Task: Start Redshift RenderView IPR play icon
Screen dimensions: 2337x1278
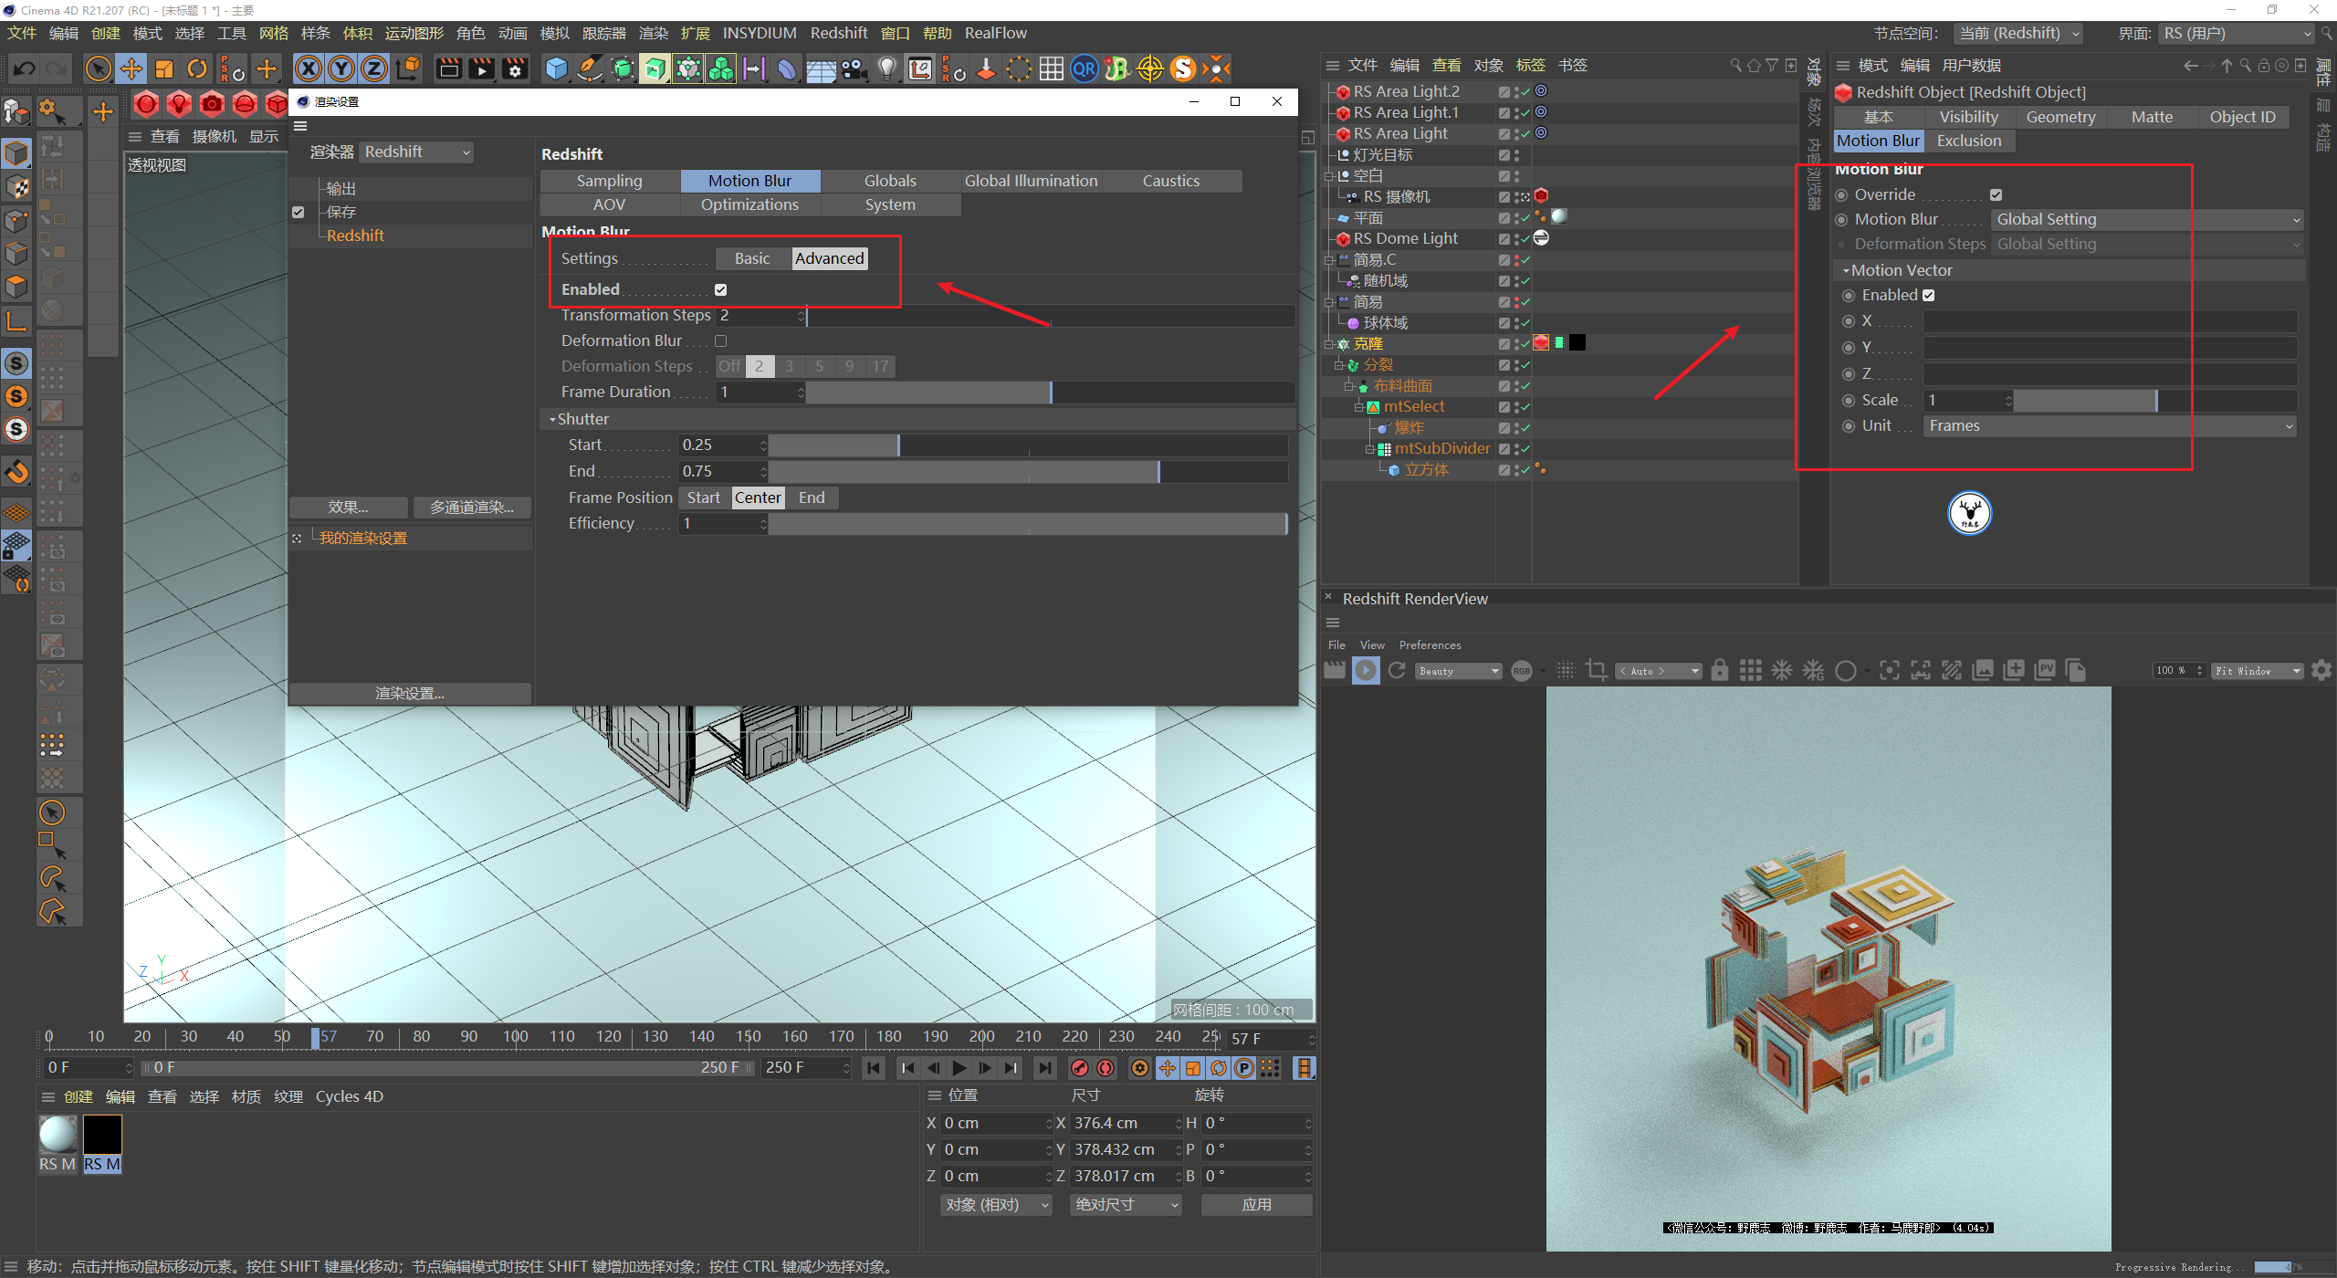Action: [x=1366, y=671]
